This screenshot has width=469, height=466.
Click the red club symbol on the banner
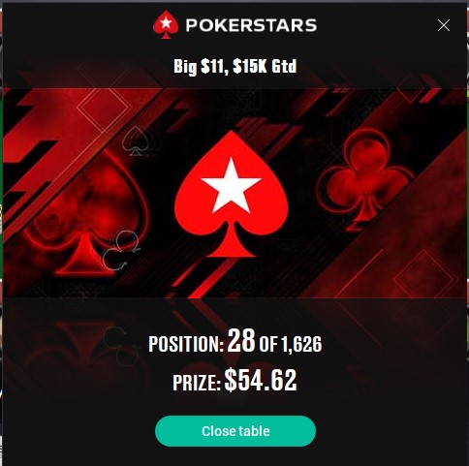pyautogui.click(x=365, y=178)
